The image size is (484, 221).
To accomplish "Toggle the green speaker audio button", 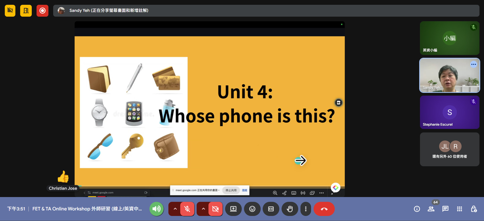I will pyautogui.click(x=157, y=209).
